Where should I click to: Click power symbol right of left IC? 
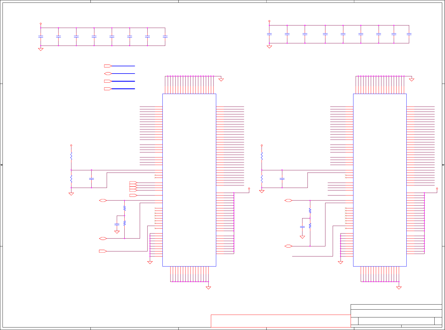tap(249, 189)
